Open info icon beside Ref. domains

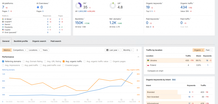tap(121, 18)
